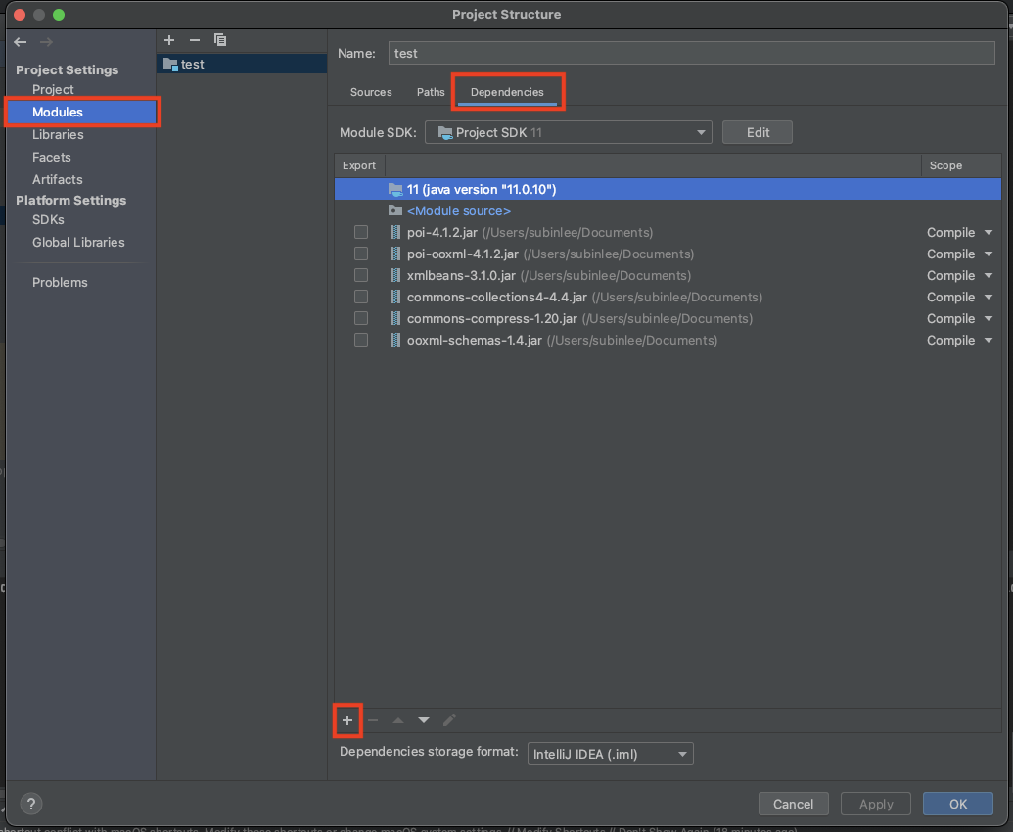This screenshot has height=832, width=1013.
Task: Switch to the Paths tab
Action: (x=431, y=92)
